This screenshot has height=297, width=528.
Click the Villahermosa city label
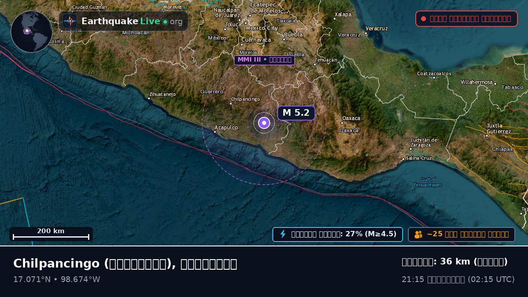coord(477,82)
